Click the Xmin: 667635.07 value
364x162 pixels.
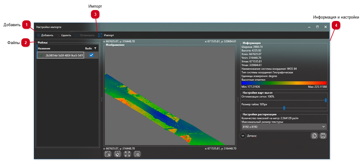[252, 54]
